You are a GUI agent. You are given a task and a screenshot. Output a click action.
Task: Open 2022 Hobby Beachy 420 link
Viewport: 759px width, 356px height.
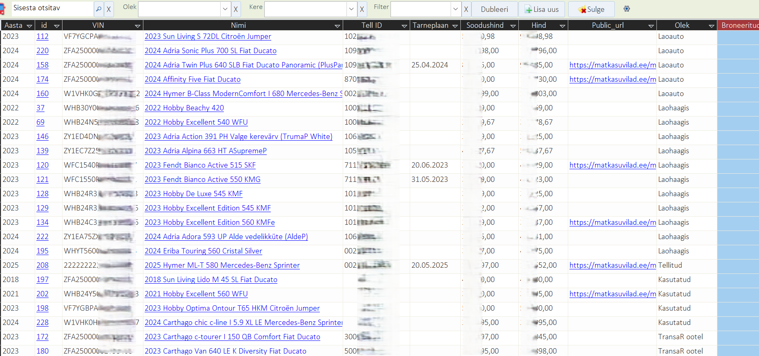click(x=184, y=108)
